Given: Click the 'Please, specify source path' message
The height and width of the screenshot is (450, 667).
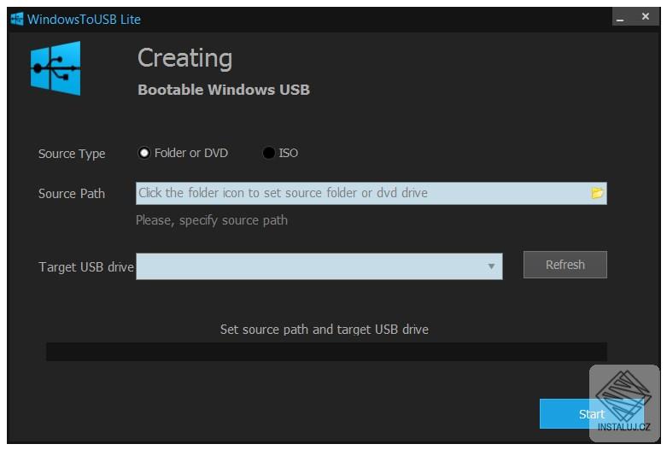Looking at the screenshot, I should (212, 221).
